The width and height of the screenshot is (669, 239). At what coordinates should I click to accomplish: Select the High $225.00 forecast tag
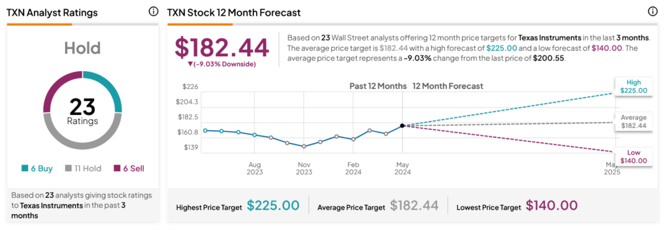pyautogui.click(x=633, y=87)
